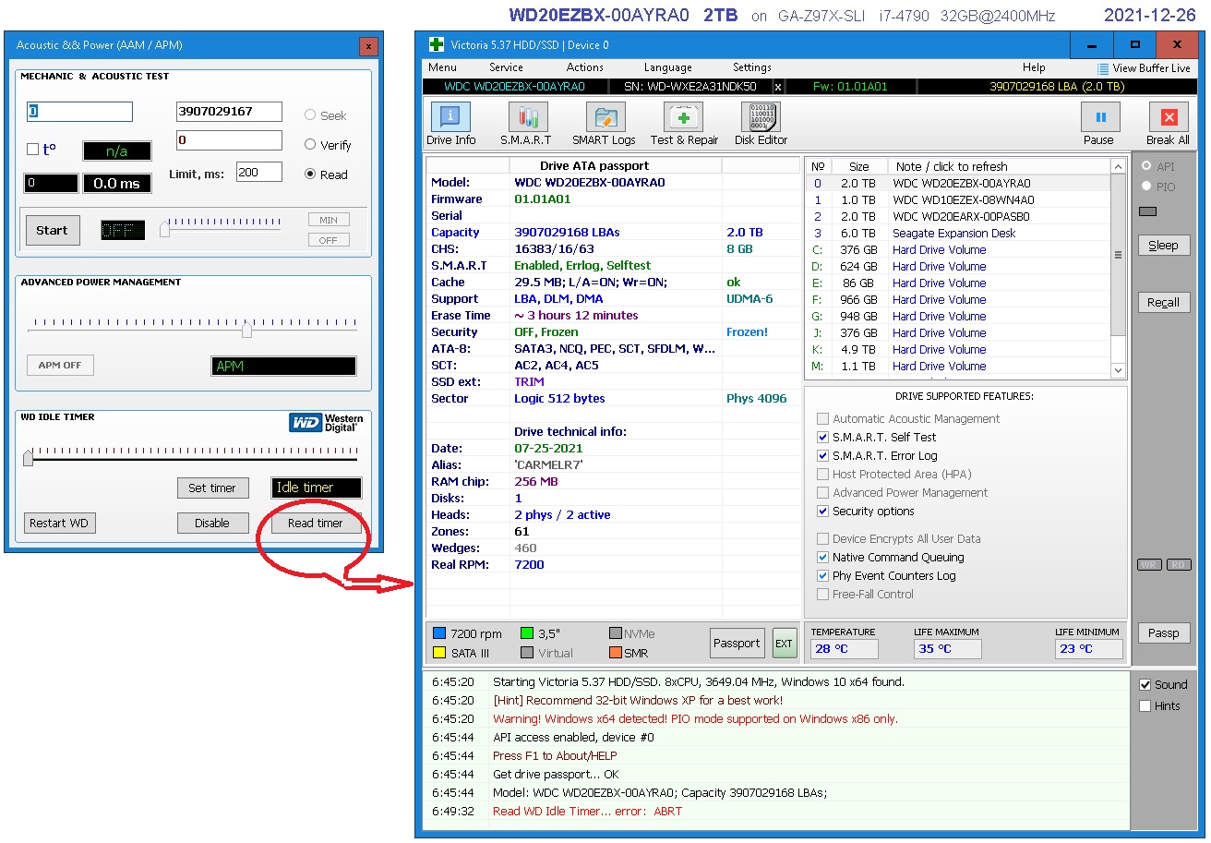
Task: Select the Seek radio button
Action: pyautogui.click(x=310, y=115)
